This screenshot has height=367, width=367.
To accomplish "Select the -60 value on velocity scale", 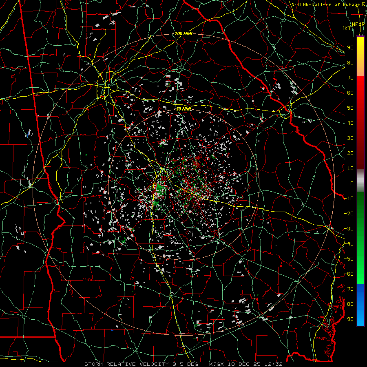I will [x=349, y=274].
